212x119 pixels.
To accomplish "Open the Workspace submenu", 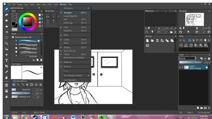I will tap(75, 8).
